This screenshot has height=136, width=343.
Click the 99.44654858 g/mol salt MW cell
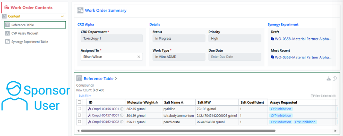tap(217, 122)
